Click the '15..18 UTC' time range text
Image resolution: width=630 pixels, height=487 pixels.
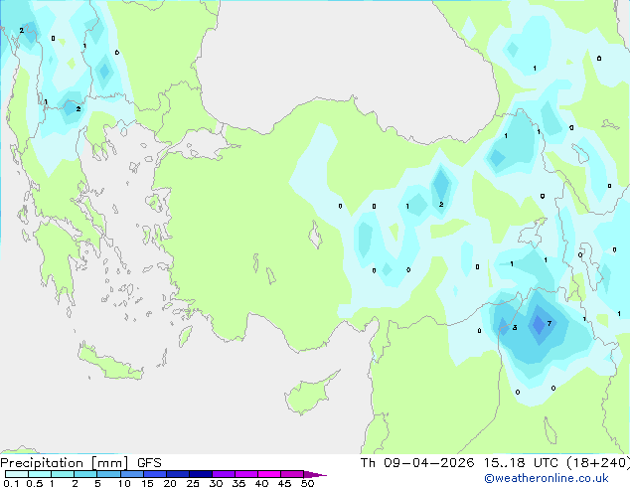[x=521, y=463]
